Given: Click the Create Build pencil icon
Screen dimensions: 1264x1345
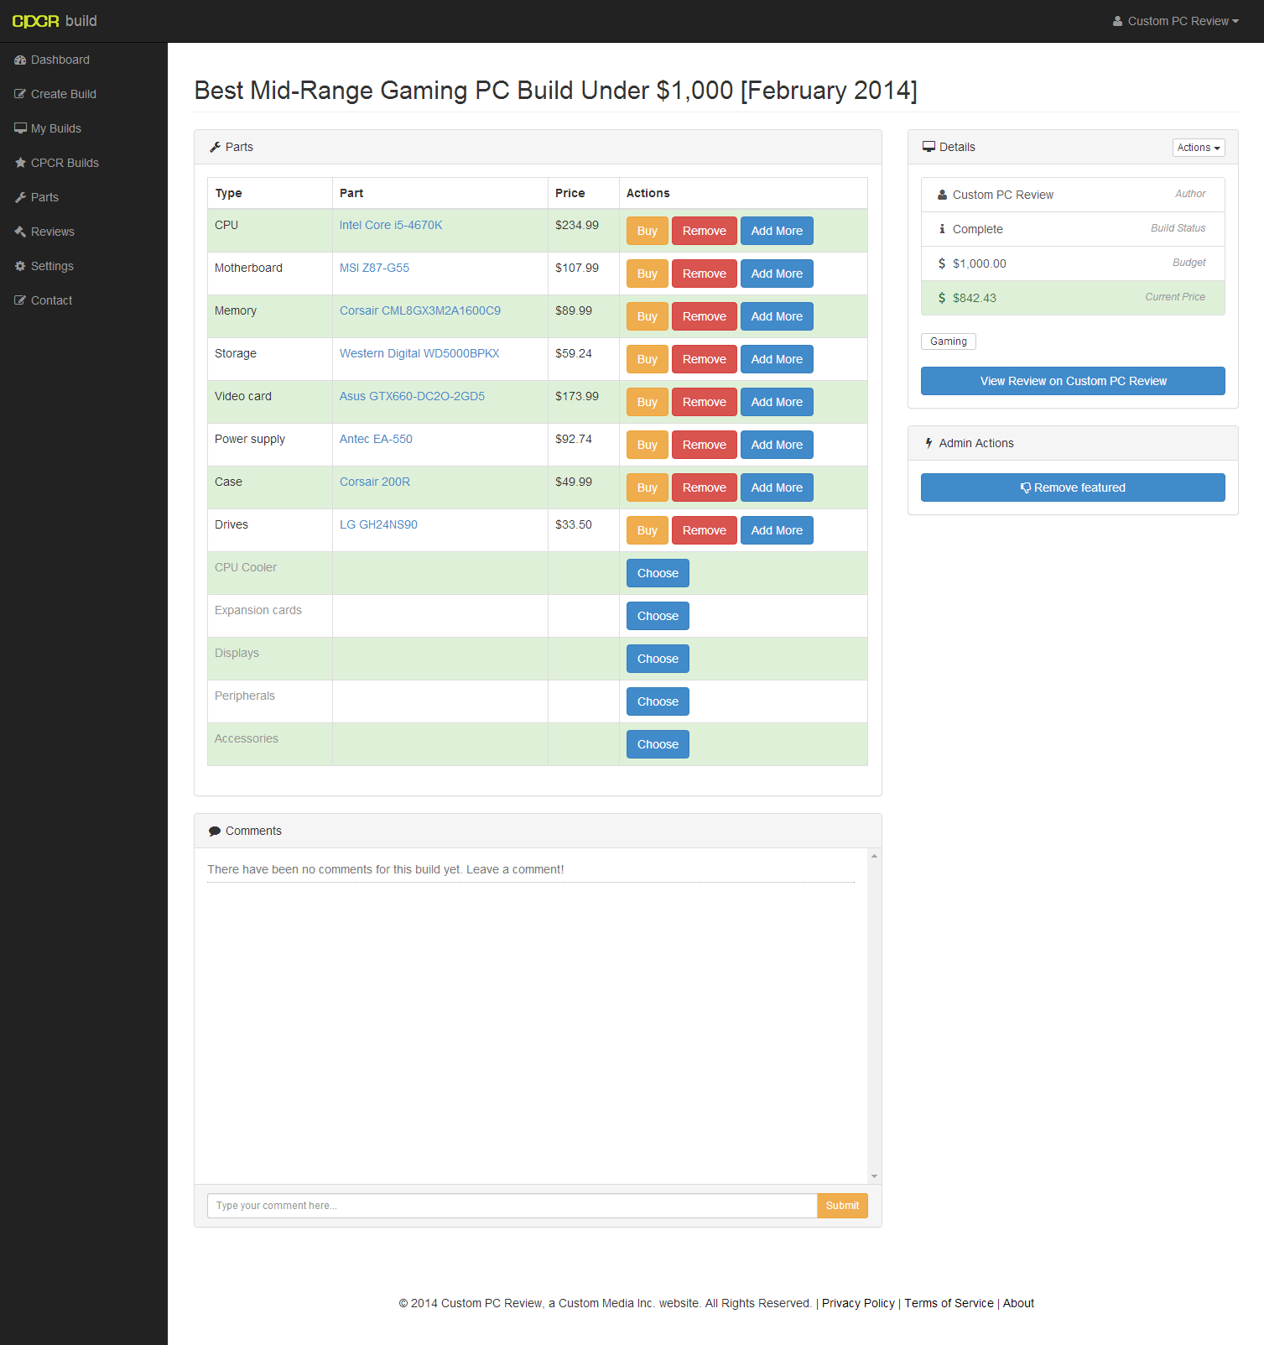Looking at the screenshot, I should point(20,94).
